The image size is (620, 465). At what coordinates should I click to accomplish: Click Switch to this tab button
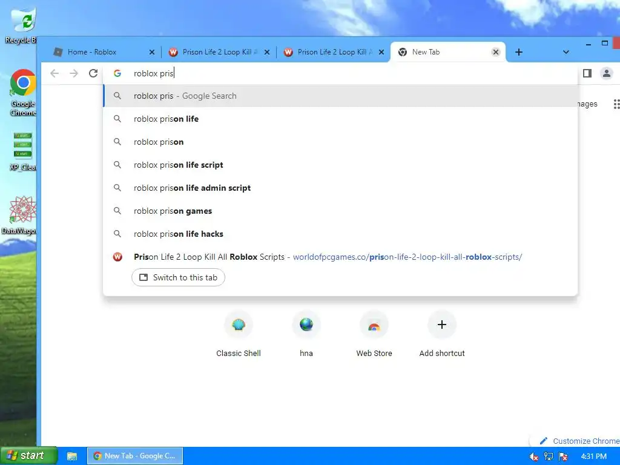coord(179,277)
